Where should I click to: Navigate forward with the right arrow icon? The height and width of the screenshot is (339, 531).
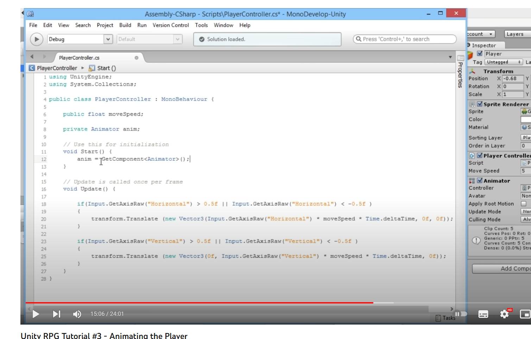[x=44, y=57]
